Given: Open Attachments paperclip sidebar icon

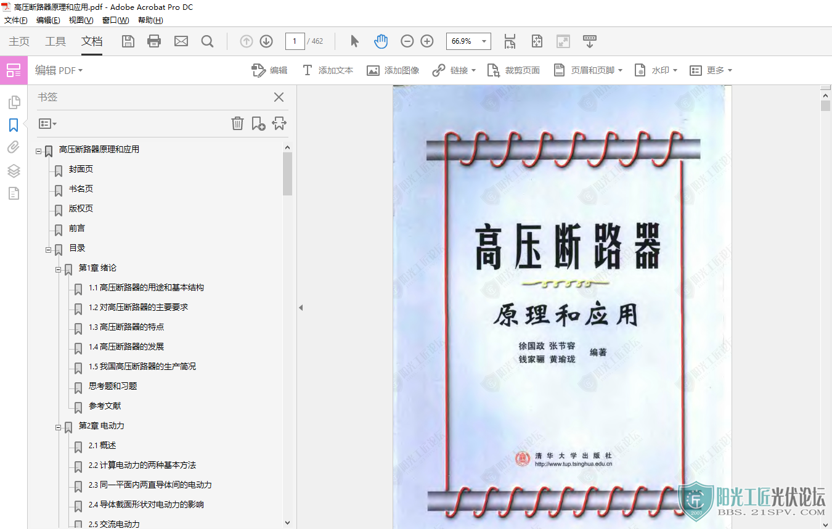Looking at the screenshot, I should [x=14, y=147].
